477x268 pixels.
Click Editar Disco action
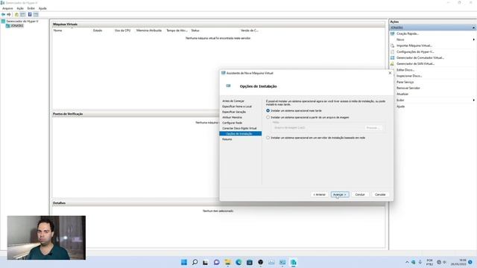coord(405,70)
